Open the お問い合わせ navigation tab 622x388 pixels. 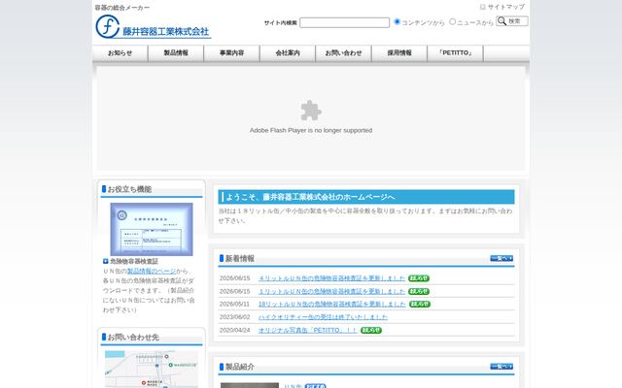click(343, 53)
